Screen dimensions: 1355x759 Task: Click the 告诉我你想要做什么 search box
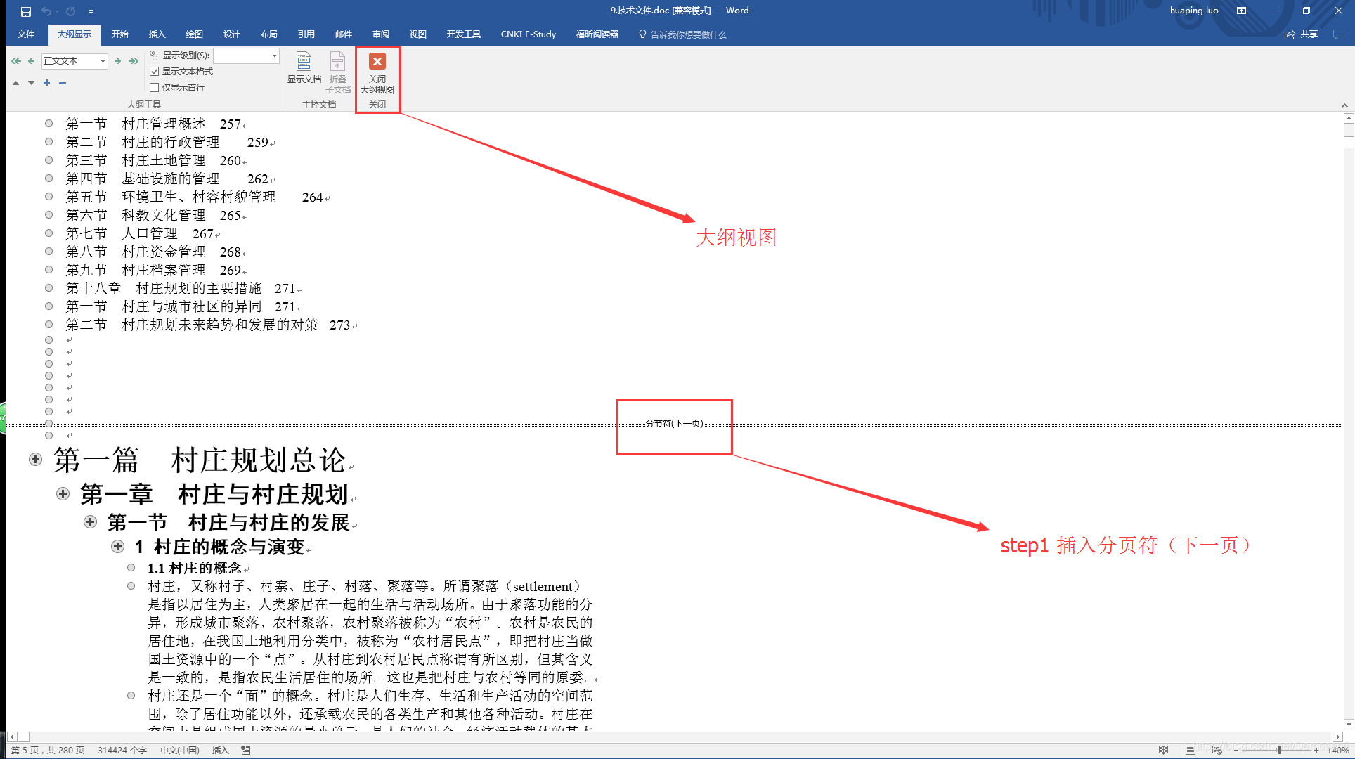(682, 34)
